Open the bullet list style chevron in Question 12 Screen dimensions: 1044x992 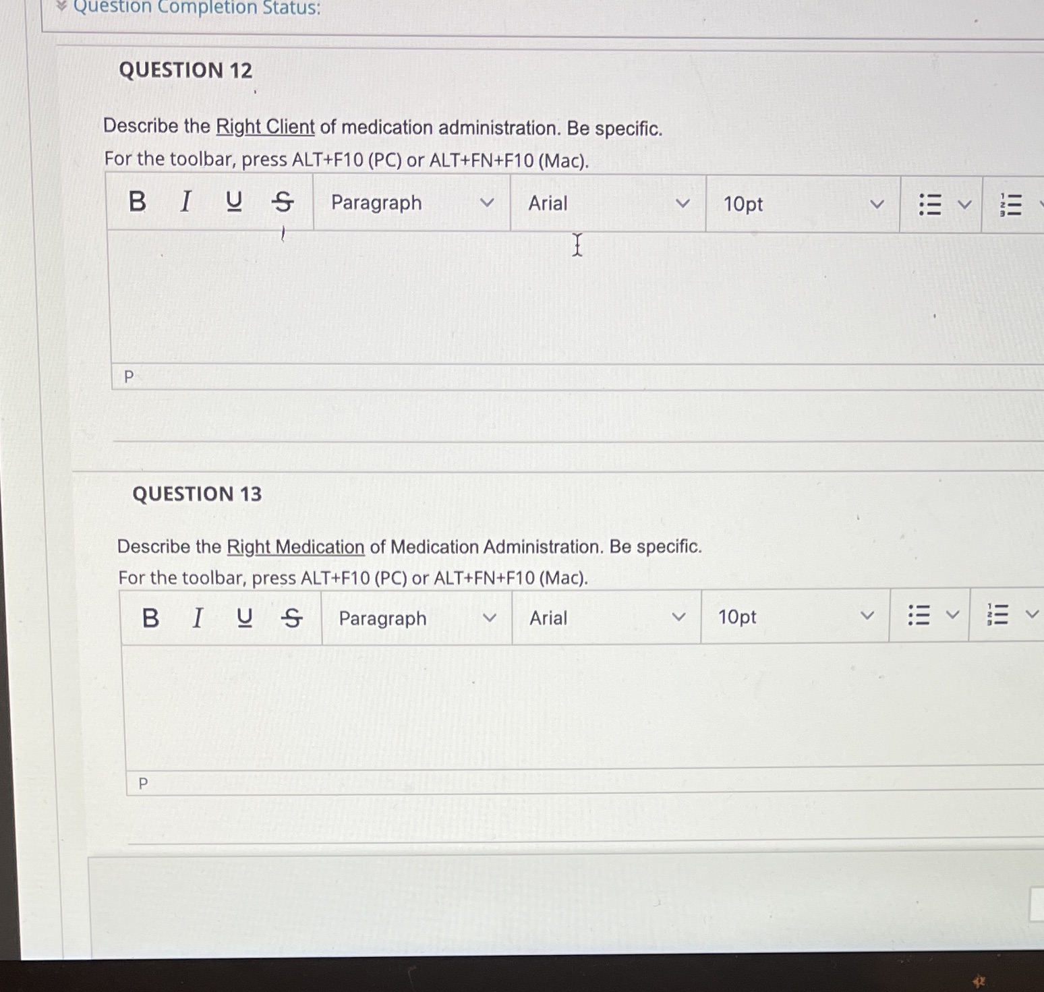964,204
